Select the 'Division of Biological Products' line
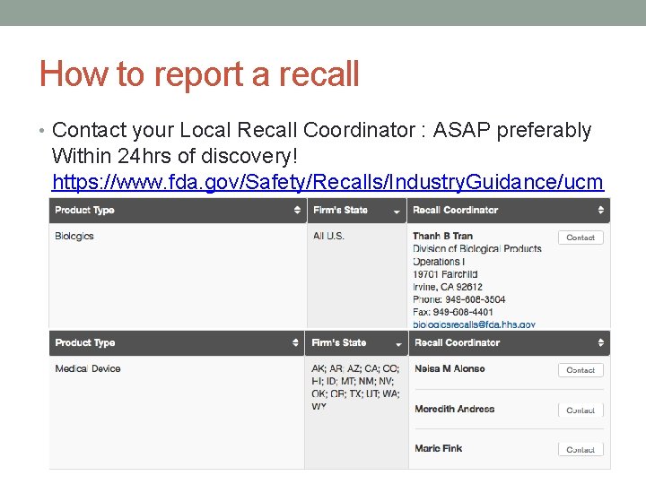Image resolution: width=646 pixels, height=484 pixels. pos(477,248)
